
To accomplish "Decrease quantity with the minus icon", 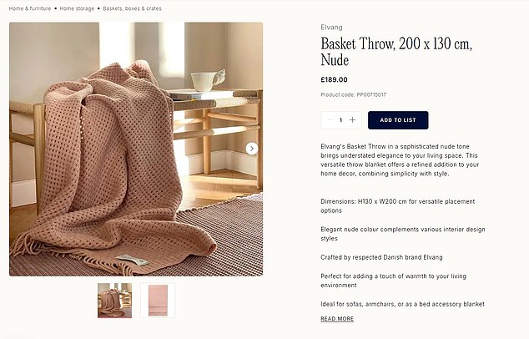I will (330, 120).
